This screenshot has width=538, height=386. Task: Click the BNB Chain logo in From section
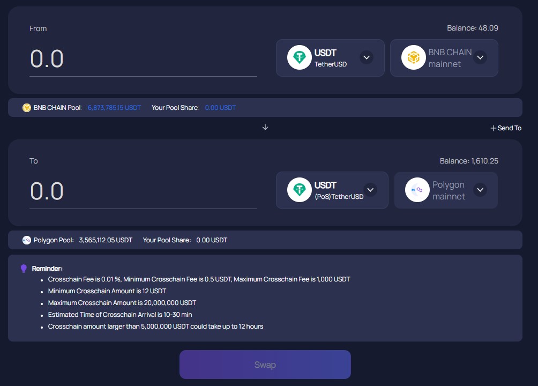point(414,57)
